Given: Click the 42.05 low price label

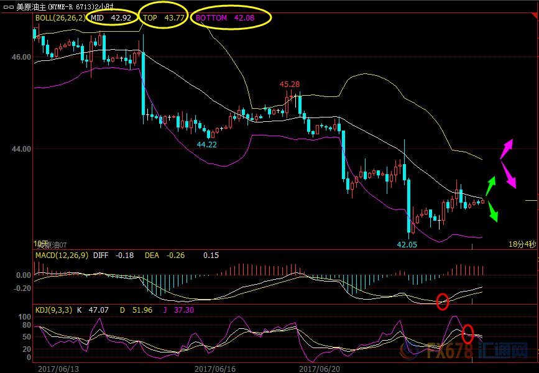Looking at the screenshot, I should pyautogui.click(x=407, y=244).
